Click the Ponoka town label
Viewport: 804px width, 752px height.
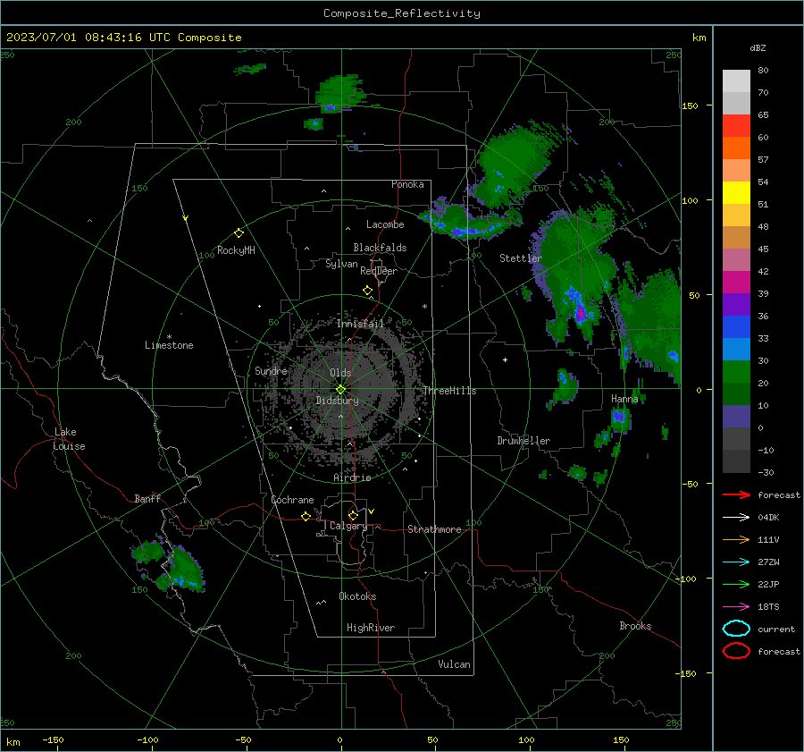(x=407, y=184)
